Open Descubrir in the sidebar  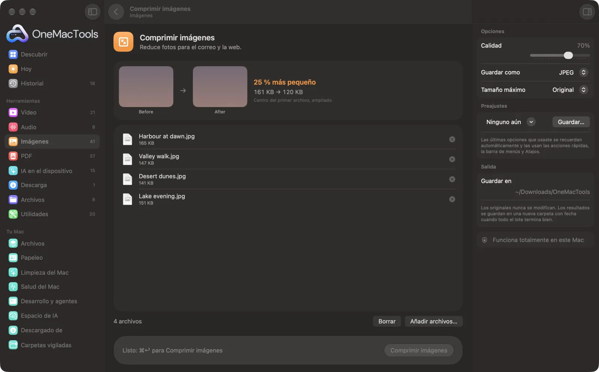pos(52,54)
